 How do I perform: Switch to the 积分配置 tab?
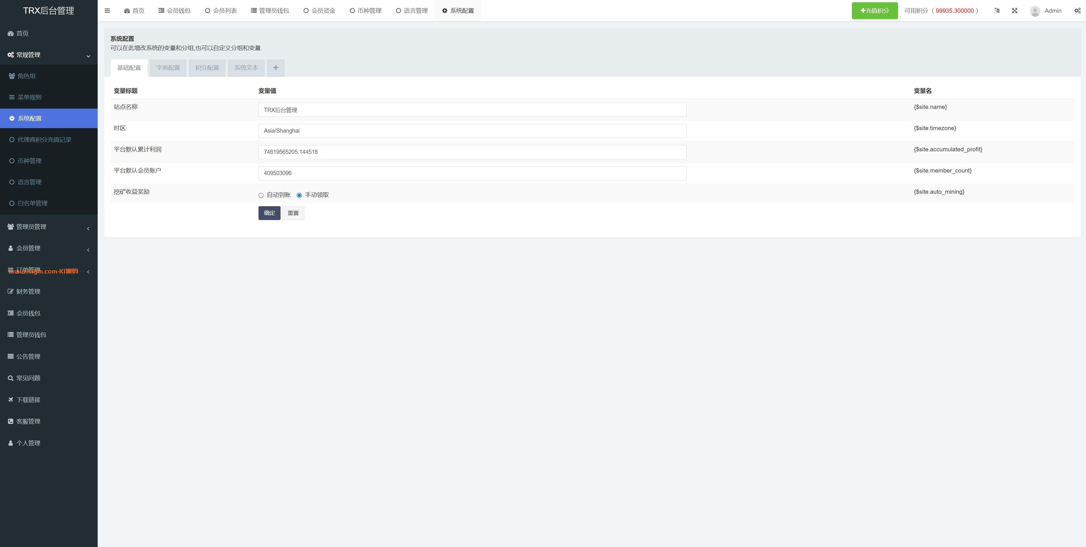pyautogui.click(x=207, y=68)
